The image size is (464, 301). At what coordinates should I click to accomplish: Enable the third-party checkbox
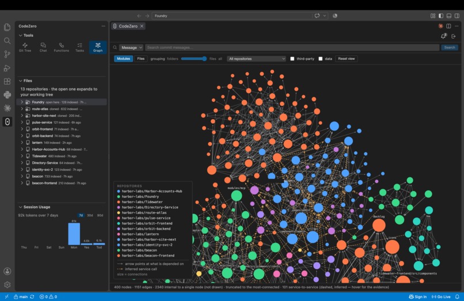click(292, 59)
